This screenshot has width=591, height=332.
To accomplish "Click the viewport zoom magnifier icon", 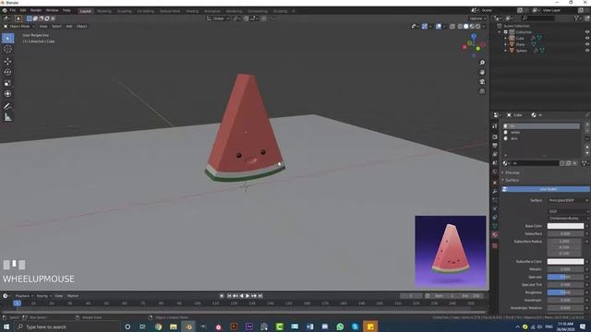I will (x=482, y=63).
